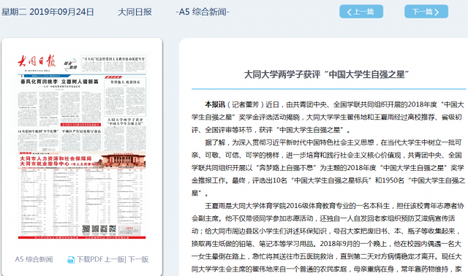The image size is (468, 276).
Task: Go to next article with 下一篇 button
Action: click(426, 12)
